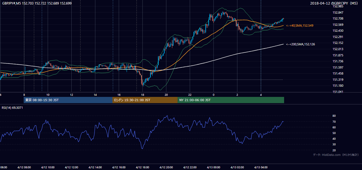Click the RSI(14) 69.3071 indicator label
Viewport: 362px width, 170px height.
[12, 108]
